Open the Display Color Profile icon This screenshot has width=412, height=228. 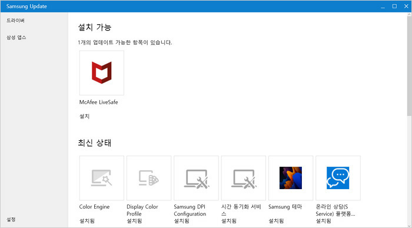click(149, 178)
